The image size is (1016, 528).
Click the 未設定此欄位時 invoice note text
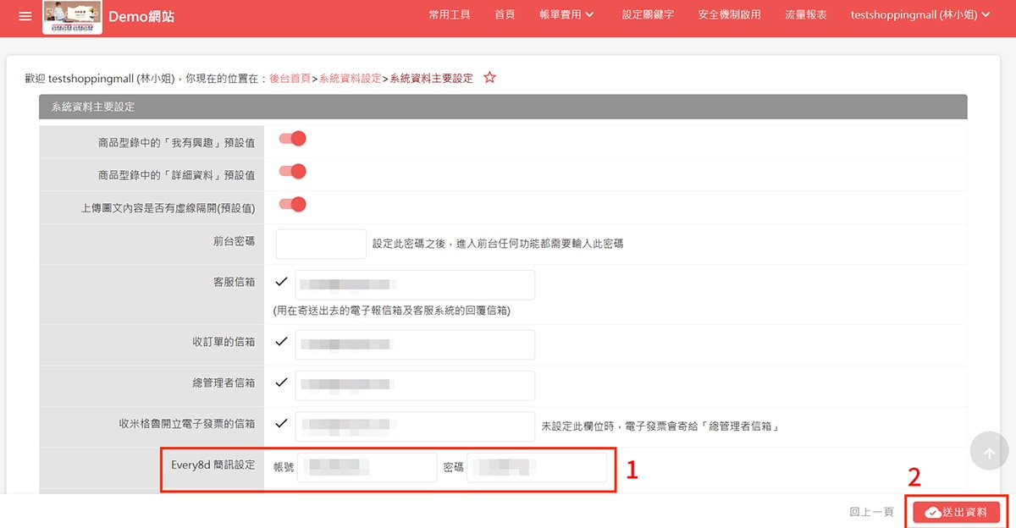pos(660,426)
